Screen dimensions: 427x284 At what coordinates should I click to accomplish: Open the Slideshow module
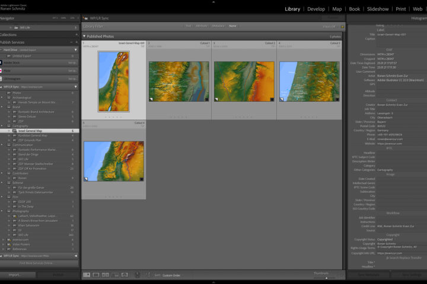378,9
